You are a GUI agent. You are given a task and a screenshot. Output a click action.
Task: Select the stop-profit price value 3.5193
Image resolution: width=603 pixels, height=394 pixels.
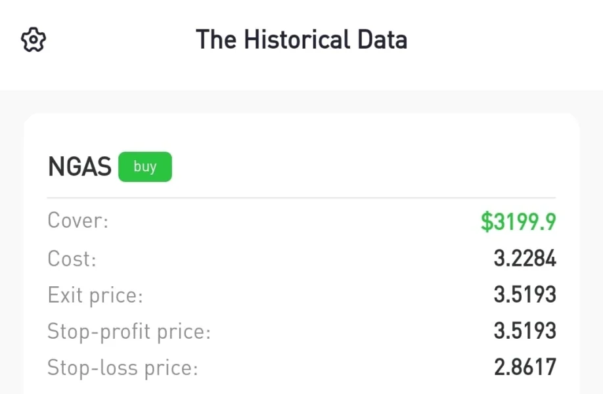pos(525,332)
